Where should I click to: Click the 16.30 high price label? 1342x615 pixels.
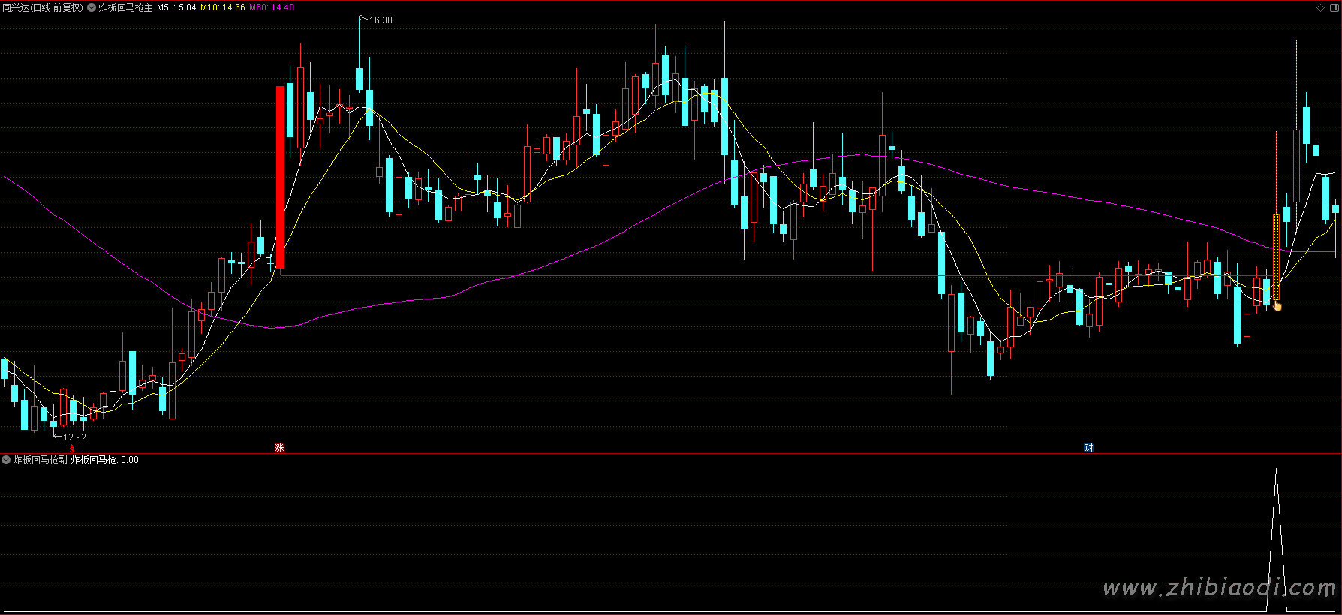(x=381, y=20)
